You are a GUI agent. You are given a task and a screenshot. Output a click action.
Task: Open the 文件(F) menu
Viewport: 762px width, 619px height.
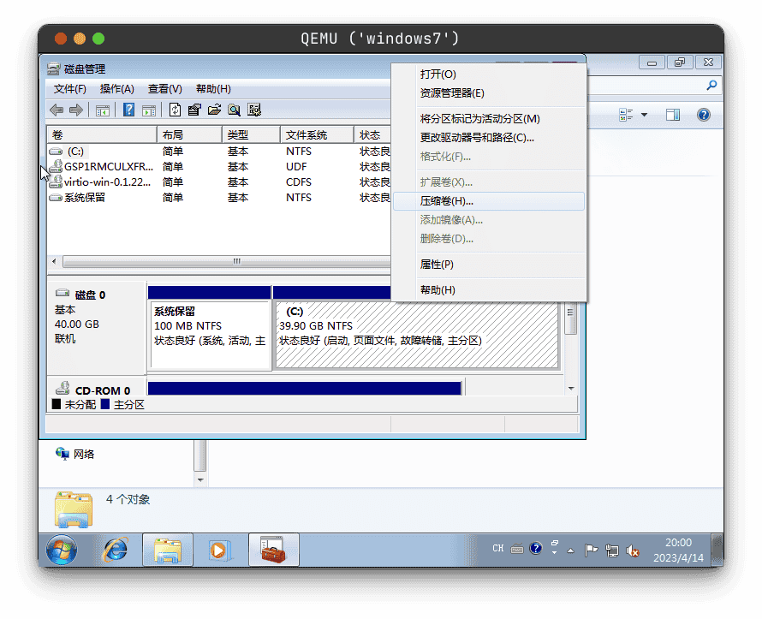click(70, 89)
